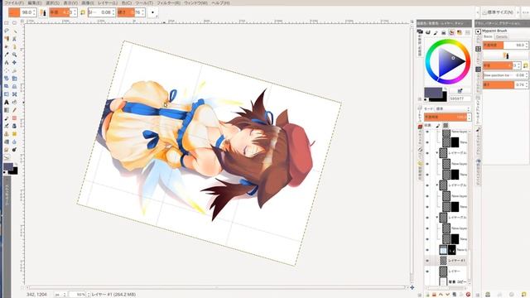Swap foreground and background colors
530x298 pixels.
[446, 89]
